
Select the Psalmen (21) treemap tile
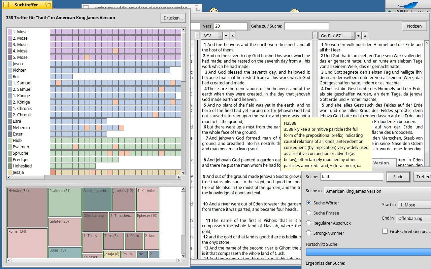pyautogui.click(x=65, y=202)
